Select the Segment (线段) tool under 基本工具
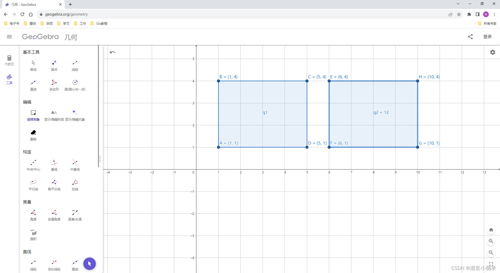This screenshot has width=500, height=273. tap(75, 66)
